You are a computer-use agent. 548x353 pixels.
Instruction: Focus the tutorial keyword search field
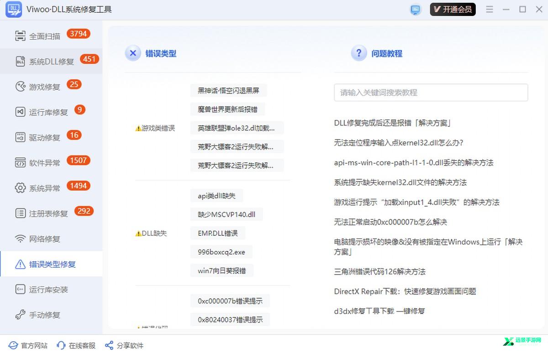click(431, 92)
